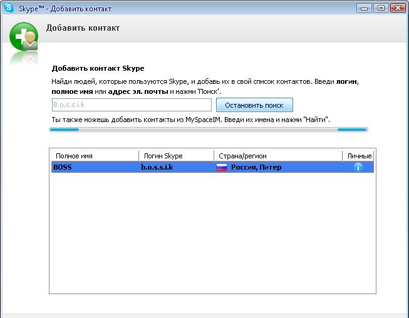Click the Skype logo in title bar

(9, 8)
